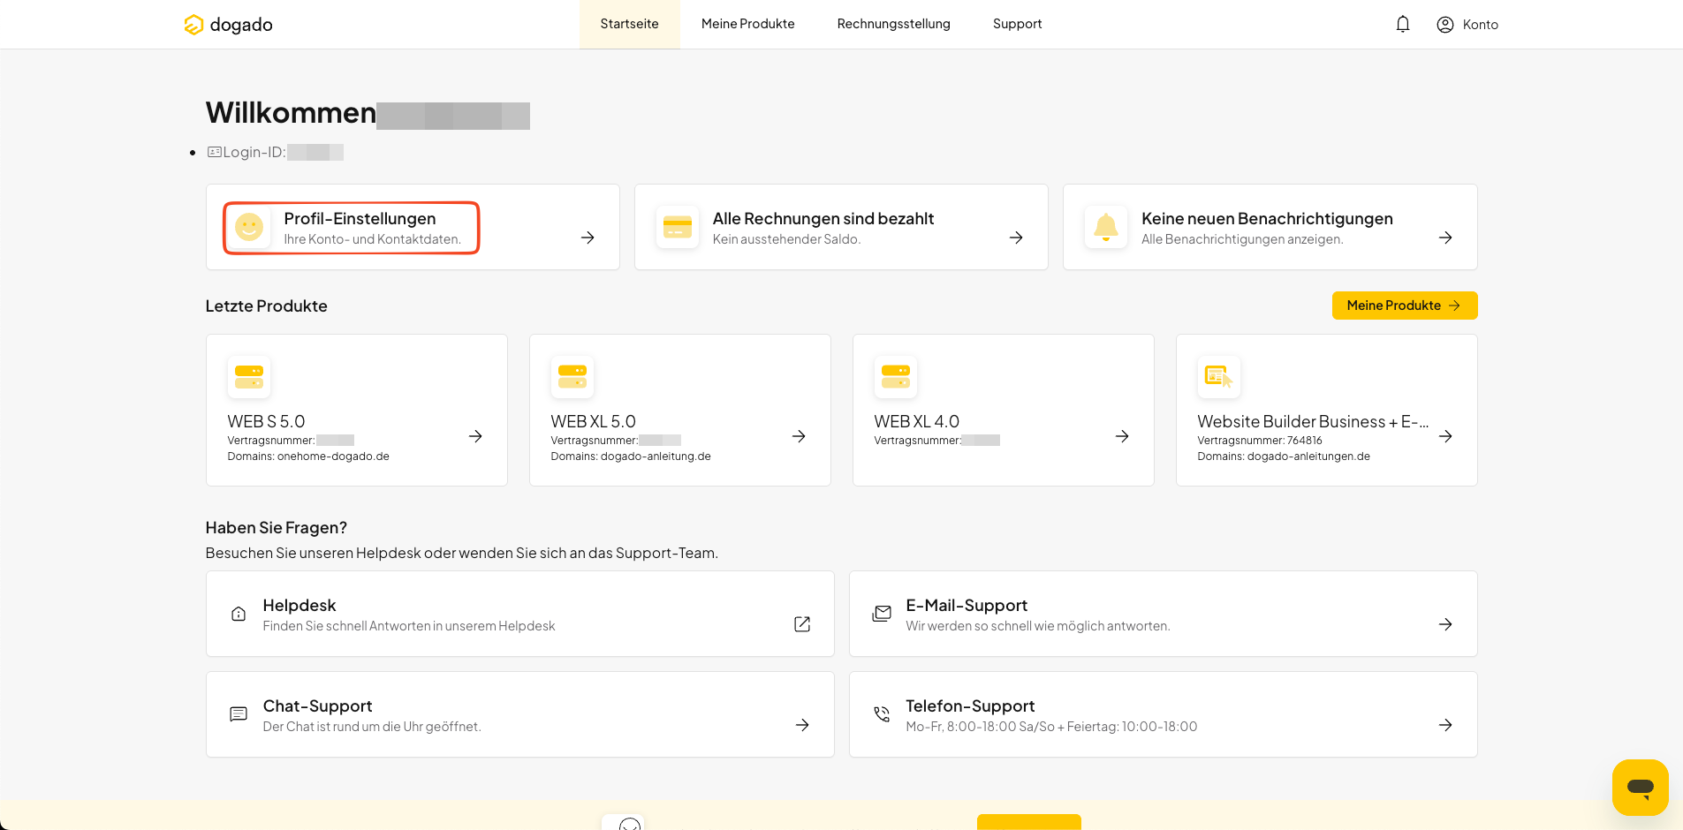Screen dimensions: 1683x830
Task: Click the dogado logo
Action: 228,25
